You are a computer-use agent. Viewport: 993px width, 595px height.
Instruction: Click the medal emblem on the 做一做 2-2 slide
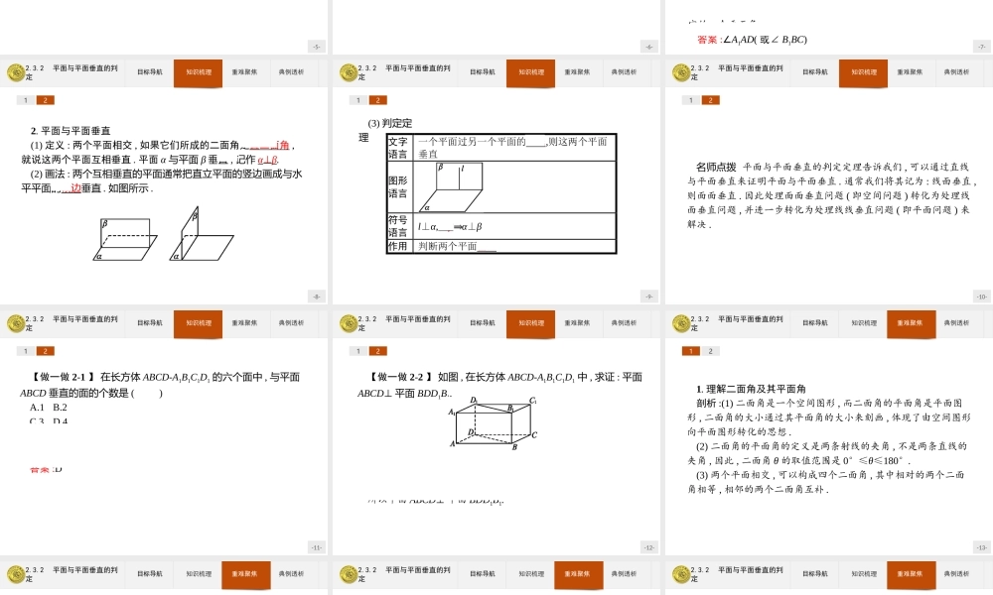click(x=348, y=323)
